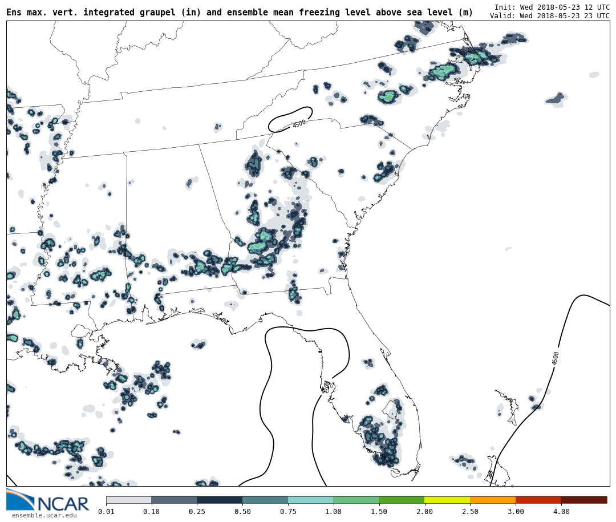Image resolution: width=616 pixels, height=522 pixels.
Task: Click the red 3.00–4.00 colorbar segment
Action: pos(538,500)
